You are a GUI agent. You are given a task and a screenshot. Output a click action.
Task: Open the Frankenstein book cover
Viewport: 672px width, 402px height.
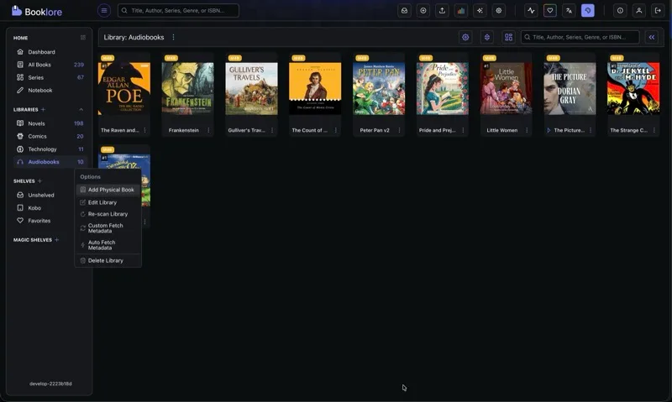187,89
